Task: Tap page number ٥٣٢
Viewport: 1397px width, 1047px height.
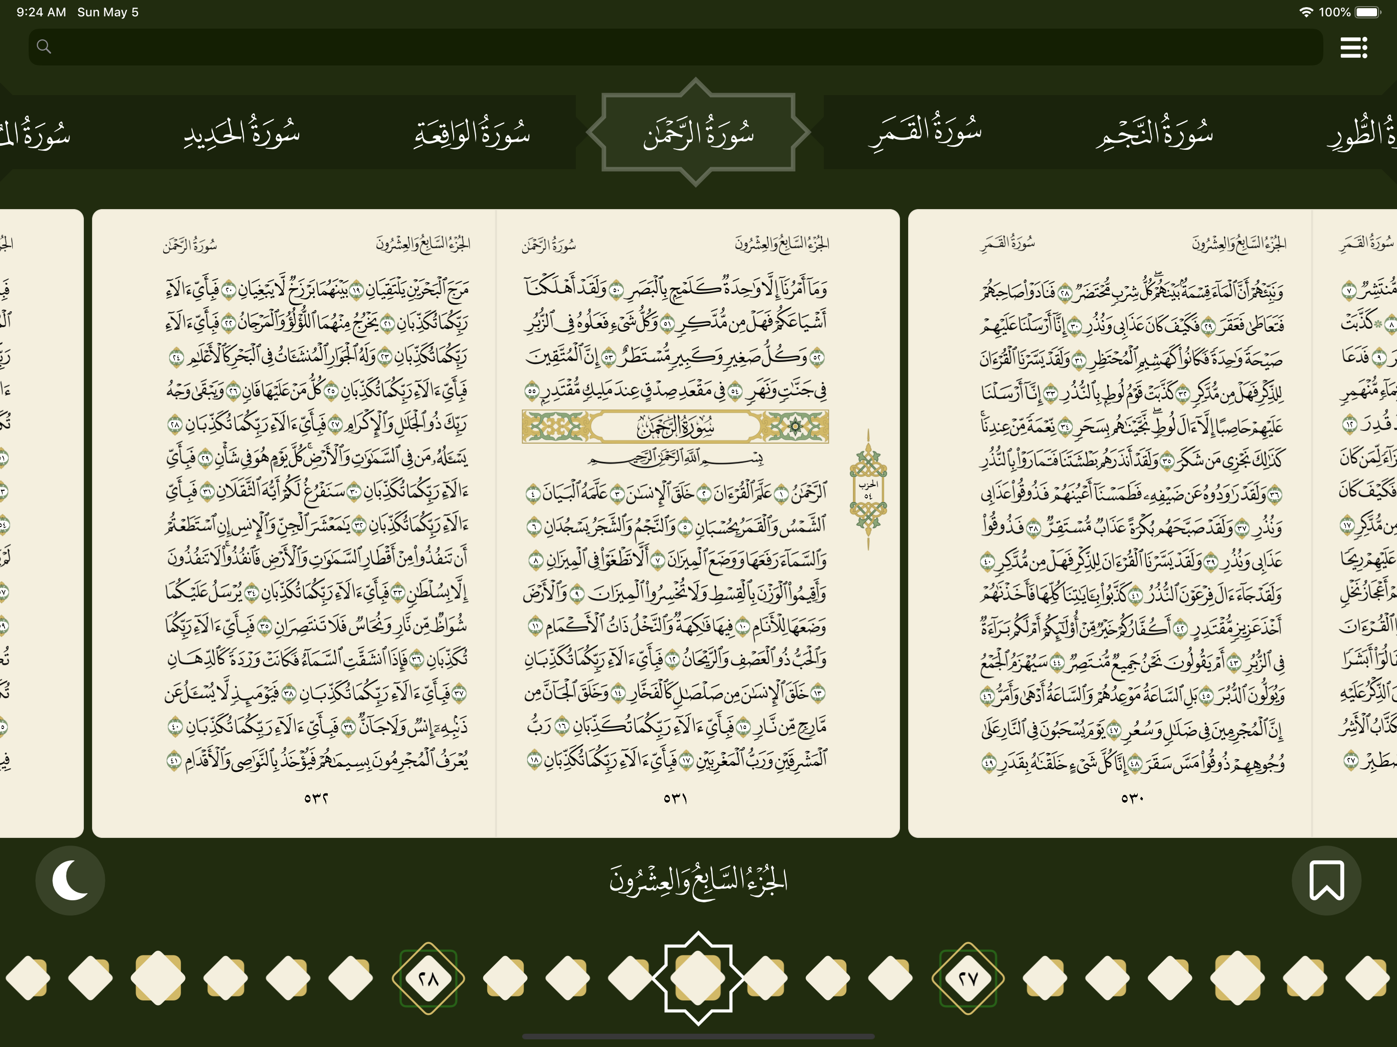Action: (x=316, y=798)
